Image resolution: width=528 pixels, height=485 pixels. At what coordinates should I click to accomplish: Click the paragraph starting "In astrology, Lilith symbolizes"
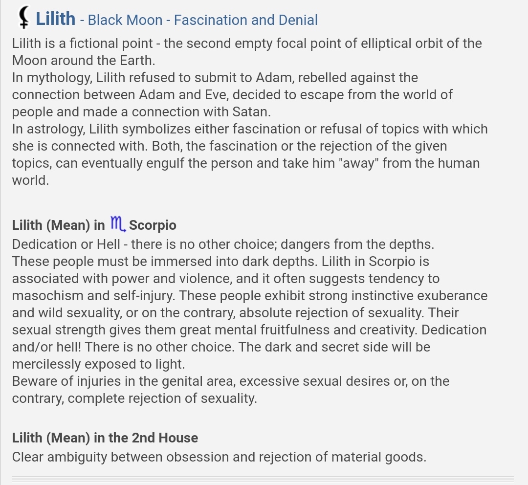250,154
